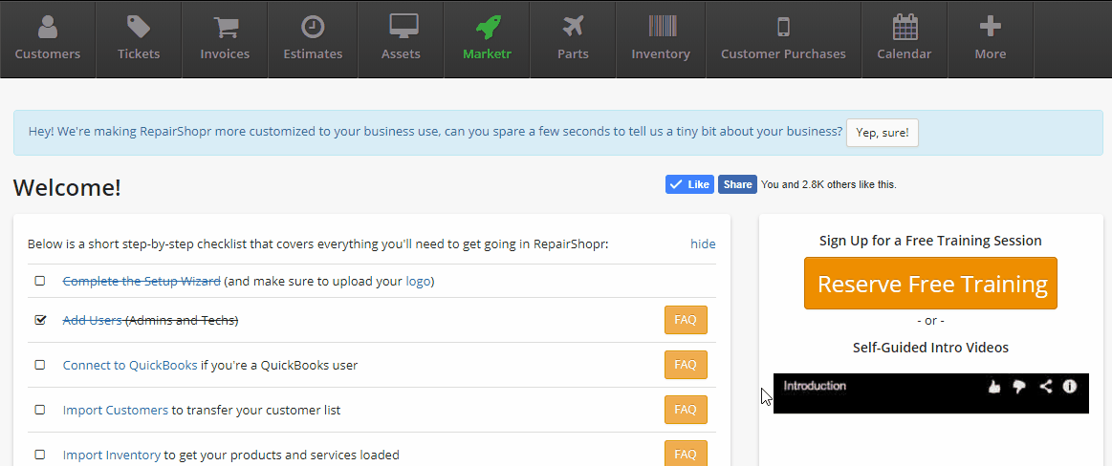Open the Complete the Setup Wizard link
The width and height of the screenshot is (1112, 466).
pos(142,281)
